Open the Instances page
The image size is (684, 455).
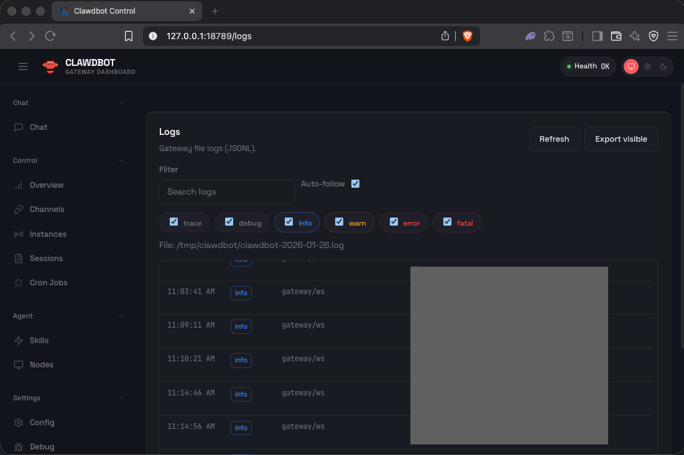(x=48, y=234)
